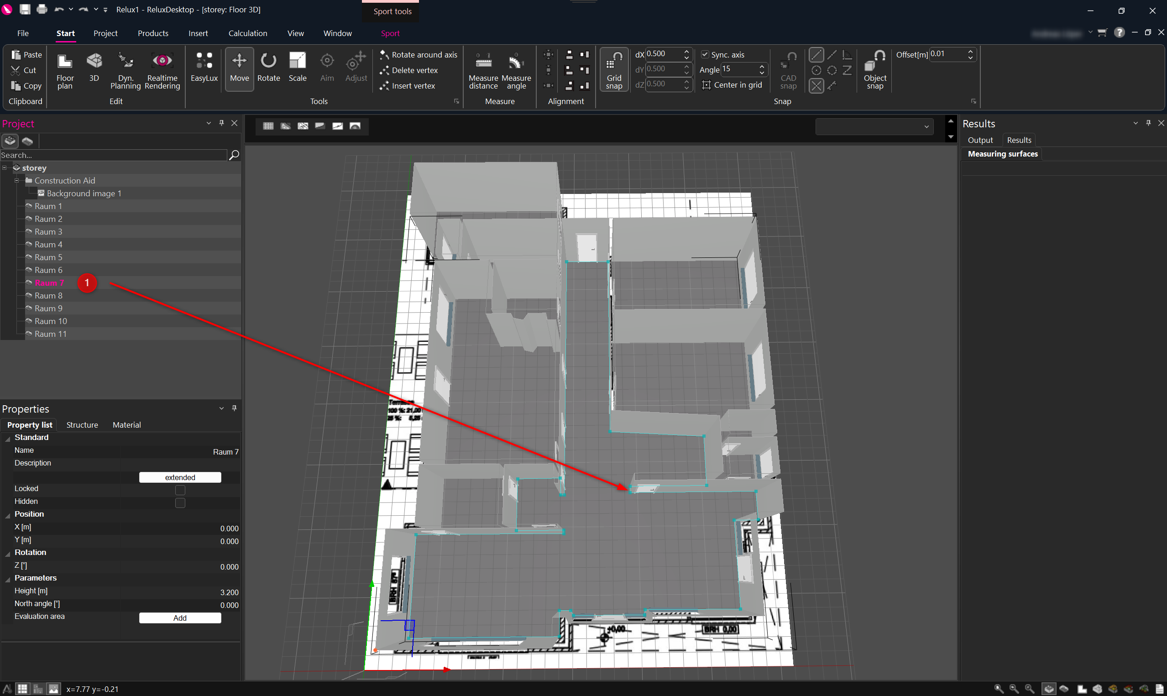This screenshot has width=1167, height=696.
Task: Select Raum 3 in the tree
Action: click(x=48, y=232)
